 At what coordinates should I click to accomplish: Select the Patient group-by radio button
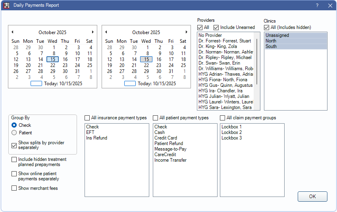coord(14,133)
